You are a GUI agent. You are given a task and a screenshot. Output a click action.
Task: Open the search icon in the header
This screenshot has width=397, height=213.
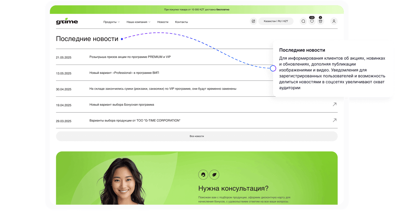(303, 21)
